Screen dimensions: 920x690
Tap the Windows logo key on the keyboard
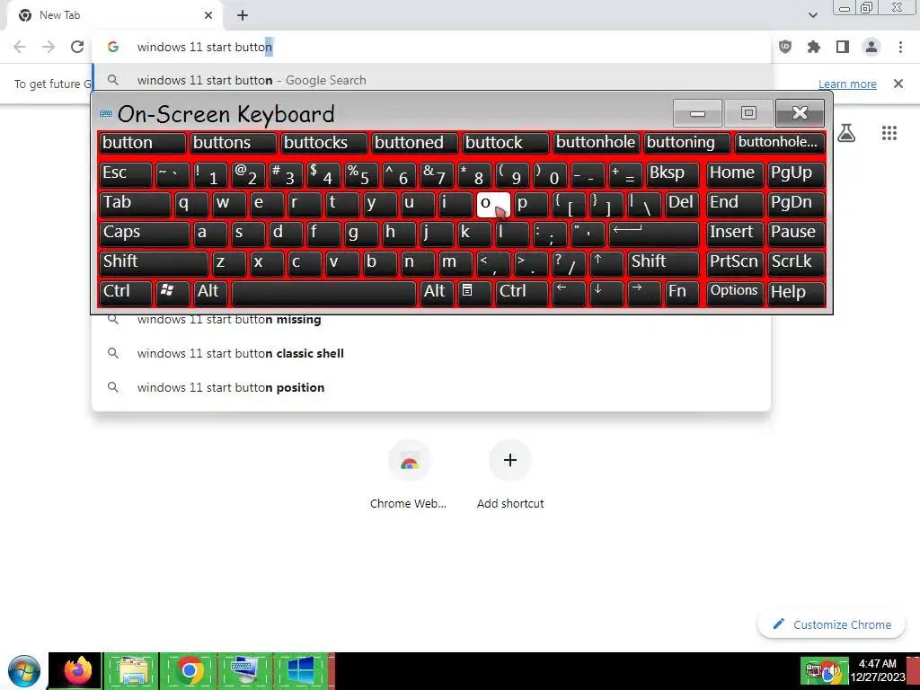pyautogui.click(x=172, y=293)
